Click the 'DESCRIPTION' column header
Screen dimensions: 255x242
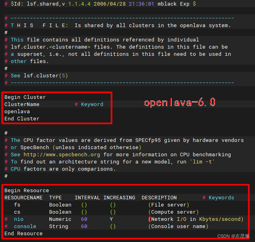click(159, 198)
